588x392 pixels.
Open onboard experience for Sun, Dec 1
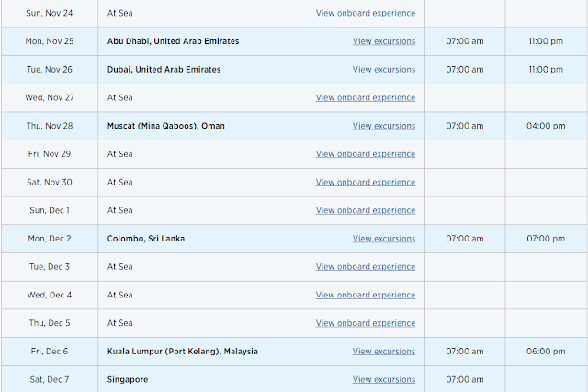[x=365, y=210]
